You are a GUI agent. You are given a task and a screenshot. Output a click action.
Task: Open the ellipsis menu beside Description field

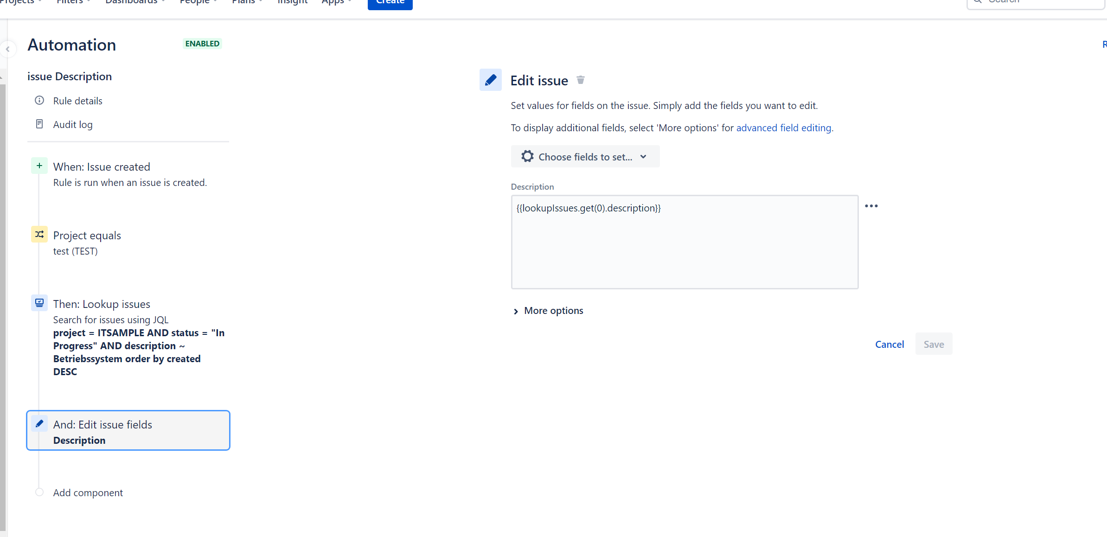(871, 205)
